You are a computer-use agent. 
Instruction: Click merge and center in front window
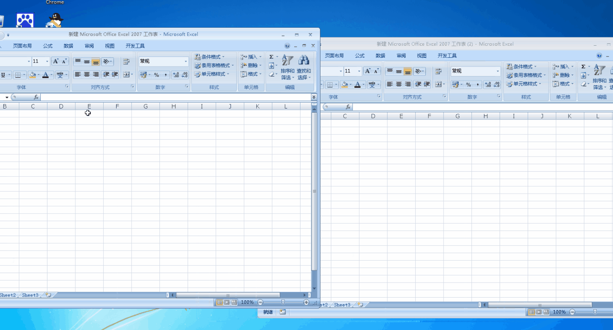coord(126,74)
